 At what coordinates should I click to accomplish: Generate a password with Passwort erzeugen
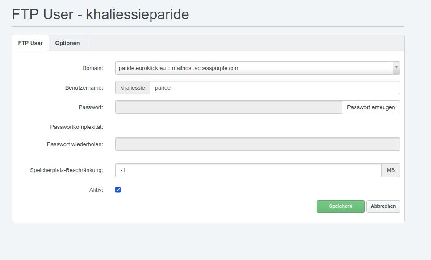pos(371,107)
